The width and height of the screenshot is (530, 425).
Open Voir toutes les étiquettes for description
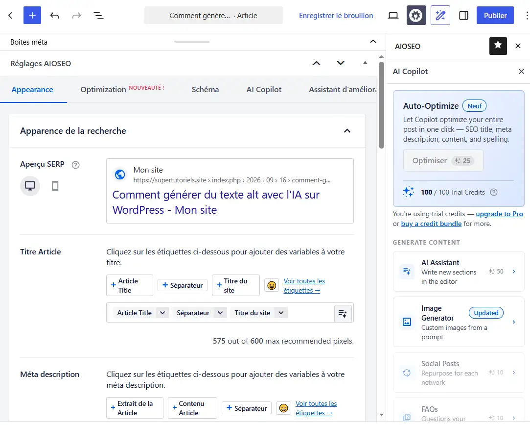point(316,408)
